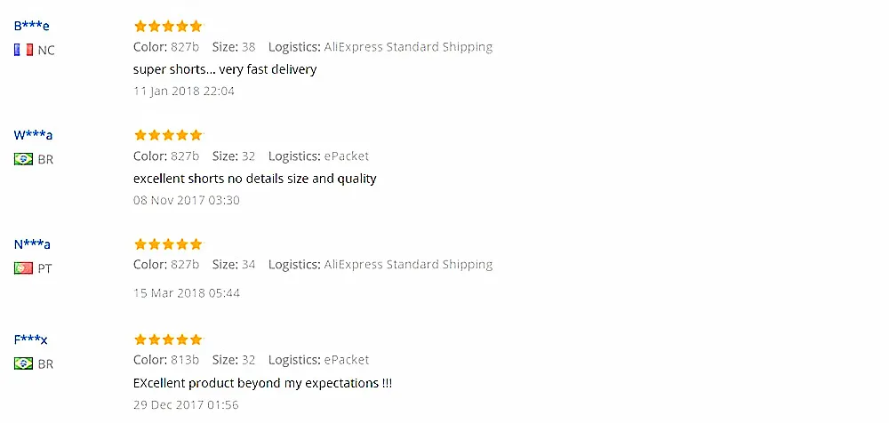Click the 'AliExpress Standard Shipping' text in B***e's review

pyautogui.click(x=408, y=47)
